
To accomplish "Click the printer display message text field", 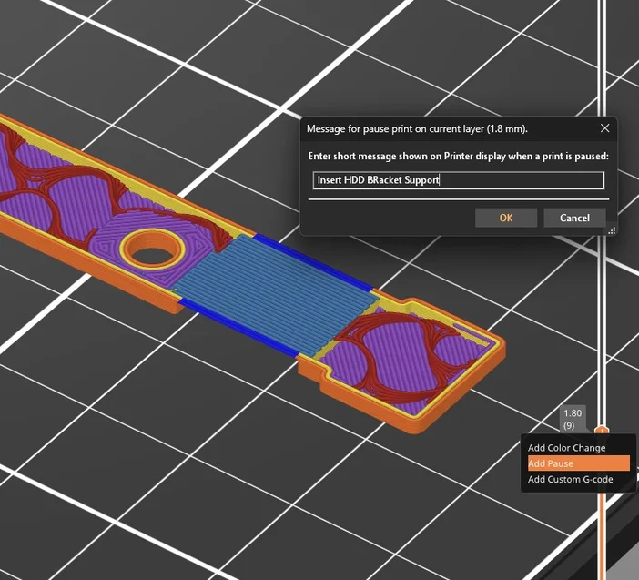I will [x=459, y=180].
